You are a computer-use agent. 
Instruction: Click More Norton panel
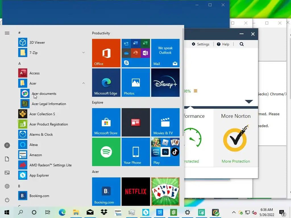point(236,138)
